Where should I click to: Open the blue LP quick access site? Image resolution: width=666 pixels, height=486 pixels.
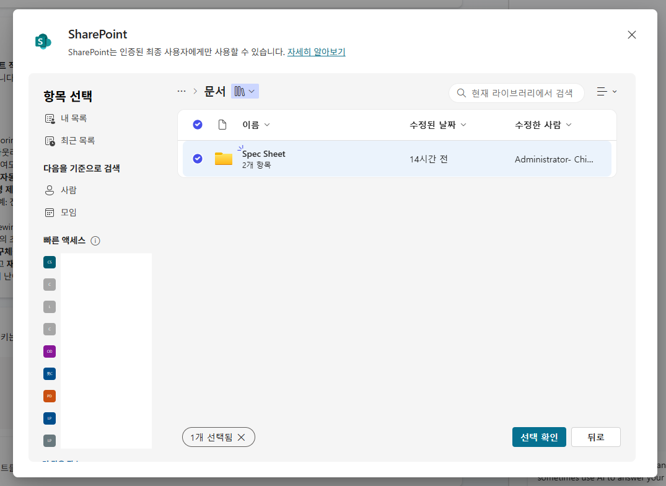pyautogui.click(x=50, y=418)
